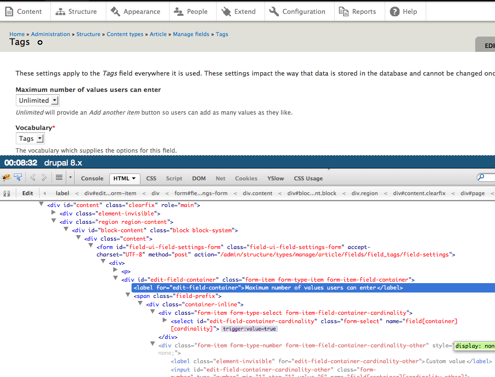Follow the Administration breadcrumb link
This screenshot has height=377, width=495.
tap(50, 34)
